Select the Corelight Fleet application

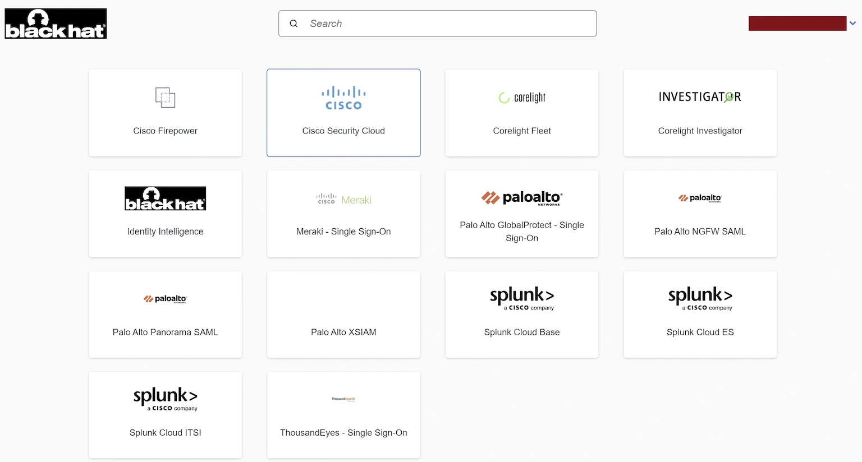point(521,113)
